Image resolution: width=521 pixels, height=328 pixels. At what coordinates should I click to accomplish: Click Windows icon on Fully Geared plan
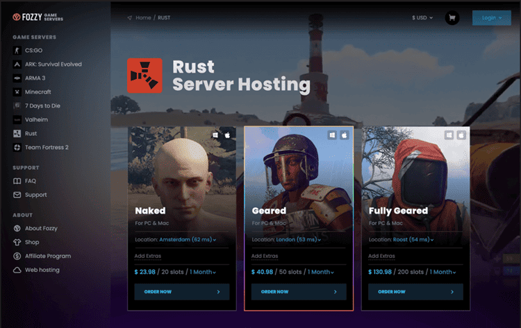point(449,135)
